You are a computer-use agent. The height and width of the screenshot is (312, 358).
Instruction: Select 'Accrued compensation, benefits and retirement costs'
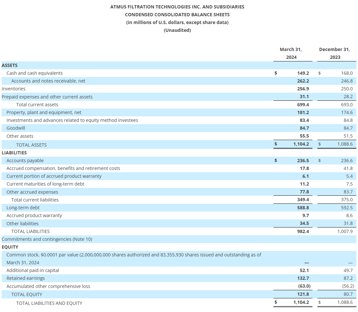coord(63,168)
